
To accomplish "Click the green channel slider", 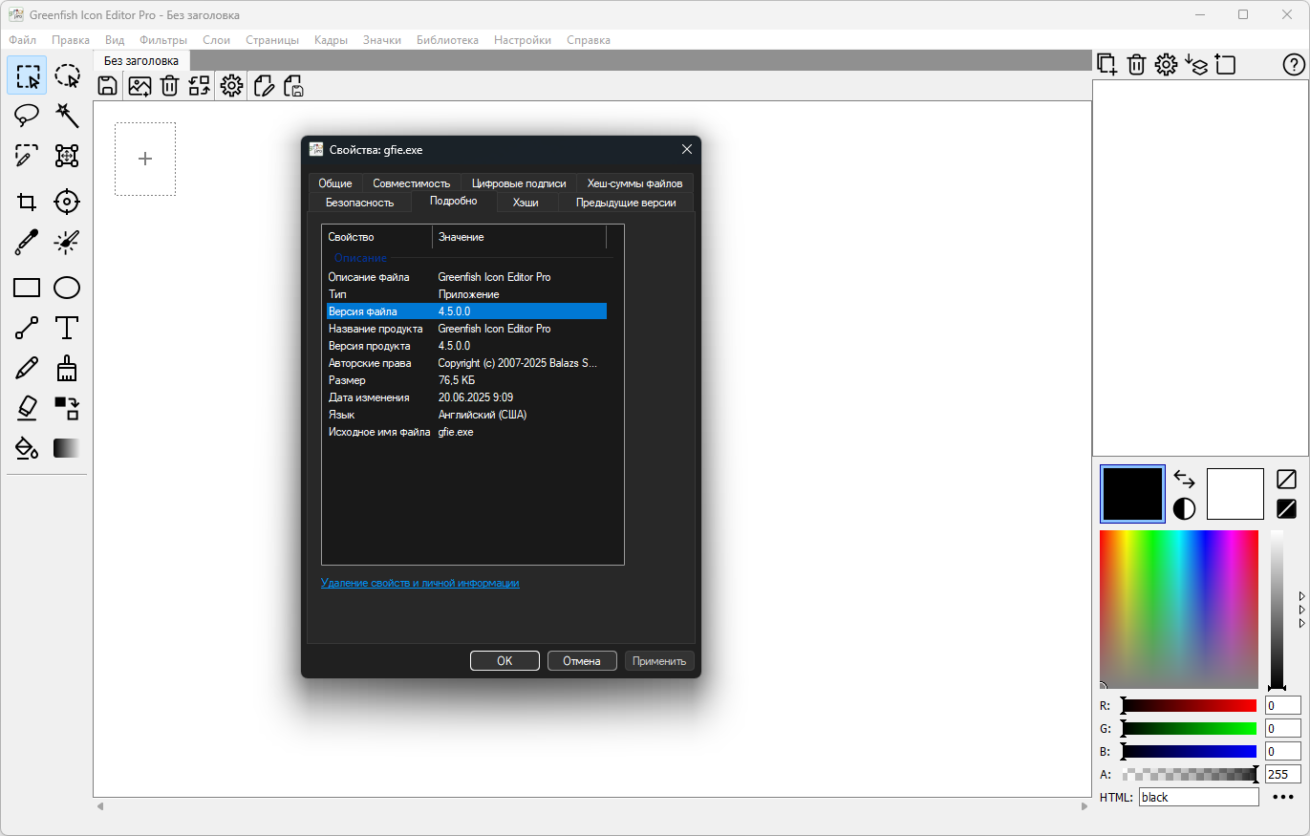I will tap(1190, 729).
